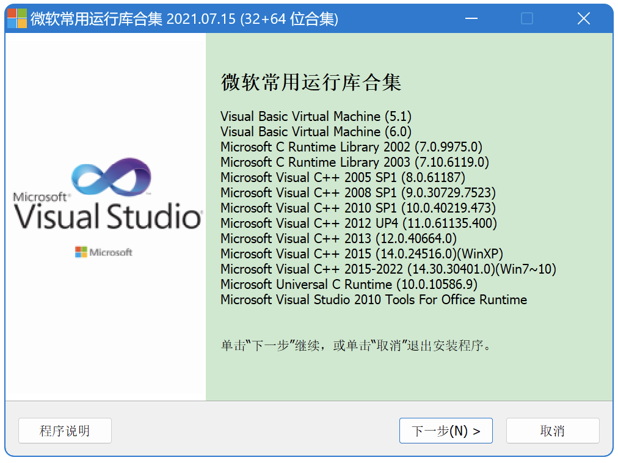This screenshot has width=618, height=463.
Task: Click the instruction text 单击"下一步"继续
Action: [x=356, y=346]
